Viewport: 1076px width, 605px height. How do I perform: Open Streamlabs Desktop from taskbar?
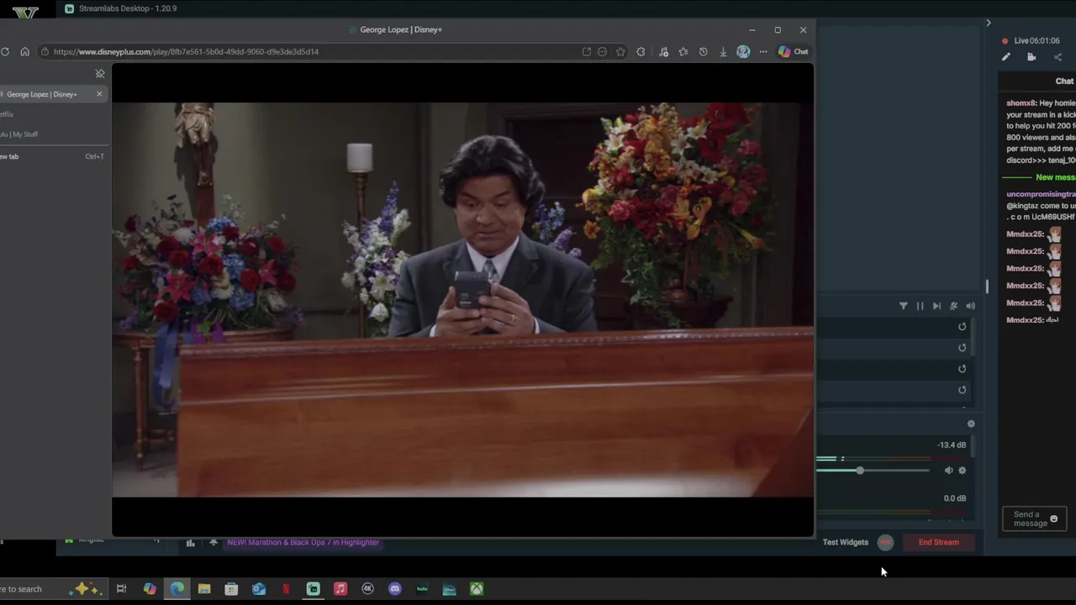tap(314, 589)
